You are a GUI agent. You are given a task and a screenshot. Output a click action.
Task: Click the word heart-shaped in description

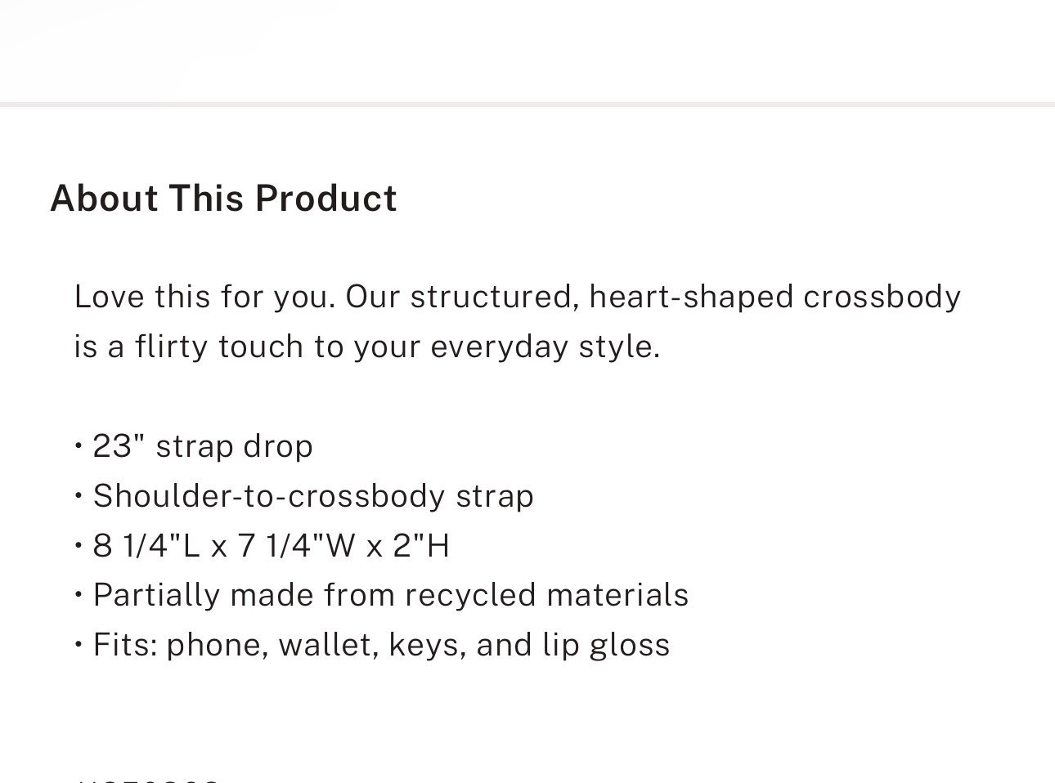click(691, 296)
